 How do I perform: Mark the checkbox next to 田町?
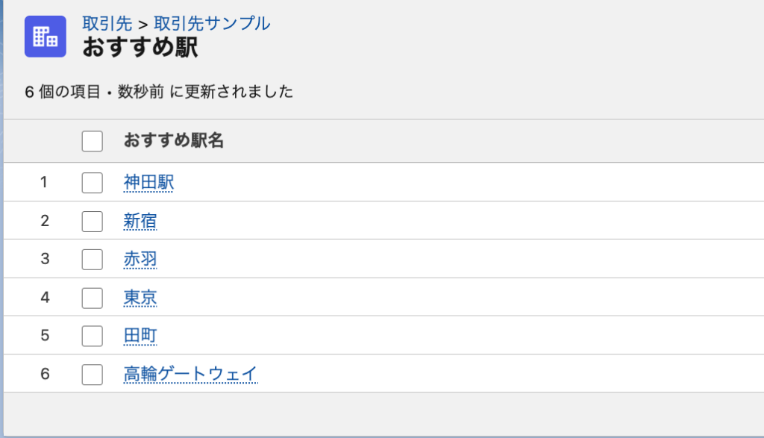click(92, 336)
